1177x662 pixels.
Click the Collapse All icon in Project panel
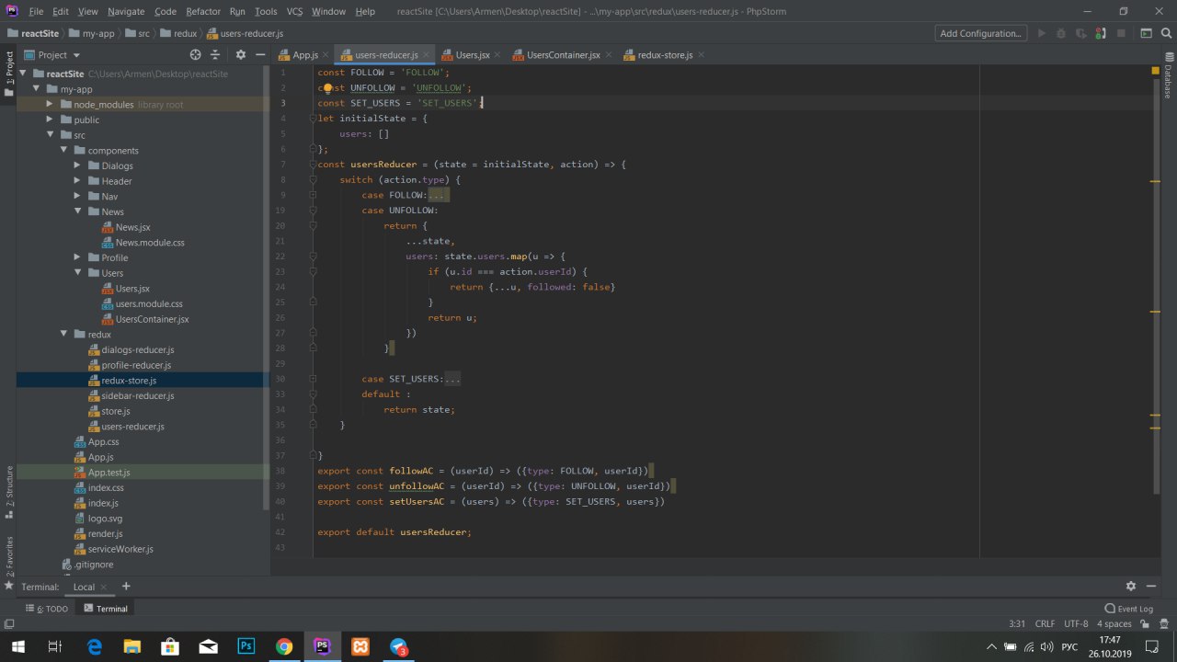pyautogui.click(x=217, y=55)
